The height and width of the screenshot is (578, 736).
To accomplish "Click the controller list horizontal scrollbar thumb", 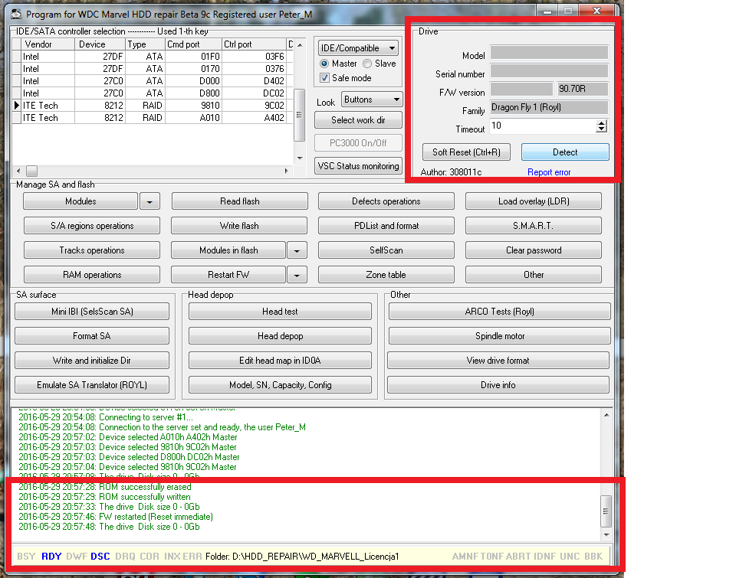I will click(x=31, y=171).
